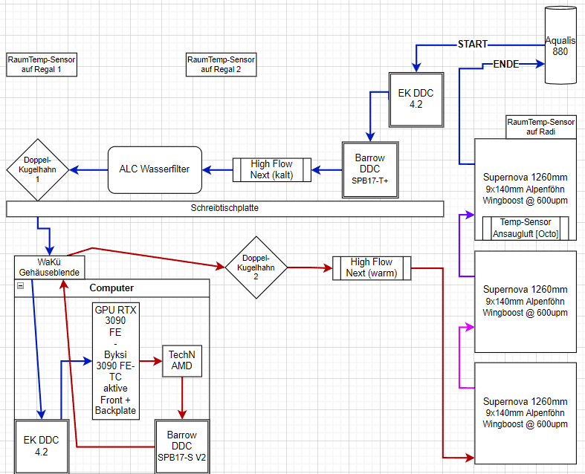585x474 pixels.
Task: Select the EK DDC 4.2 box below START arrow
Action: pyautogui.click(x=416, y=100)
